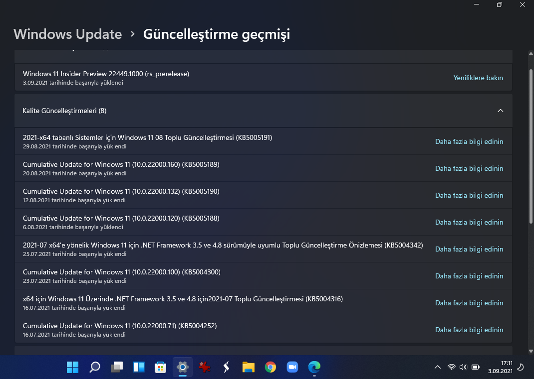Check the battery status icon
Image resolution: width=534 pixels, height=379 pixels.
click(x=476, y=367)
